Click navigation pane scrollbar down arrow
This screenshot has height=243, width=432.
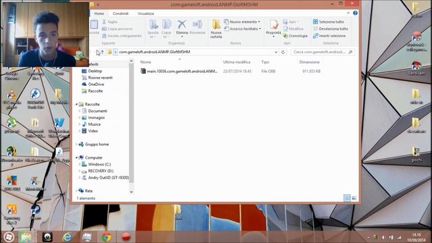pos(131,192)
